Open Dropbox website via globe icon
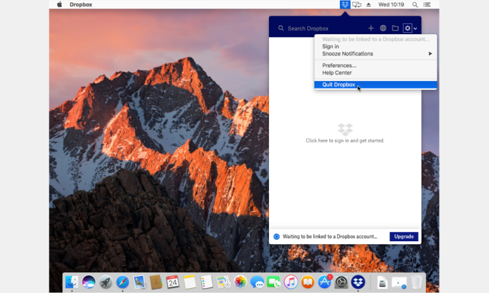489x293 pixels. pos(383,28)
